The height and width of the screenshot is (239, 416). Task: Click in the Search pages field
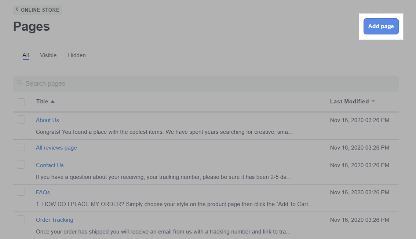205,84
